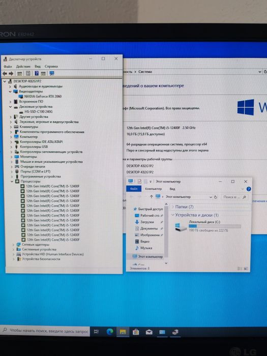The image size is (267, 356).
Task: Click the System window taskbar icon
Action: 162,332
